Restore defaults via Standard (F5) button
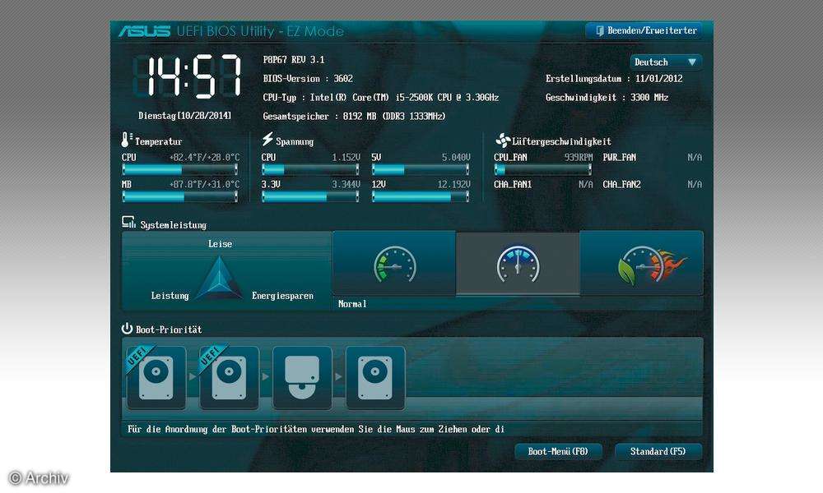The image size is (823, 493). (658, 451)
